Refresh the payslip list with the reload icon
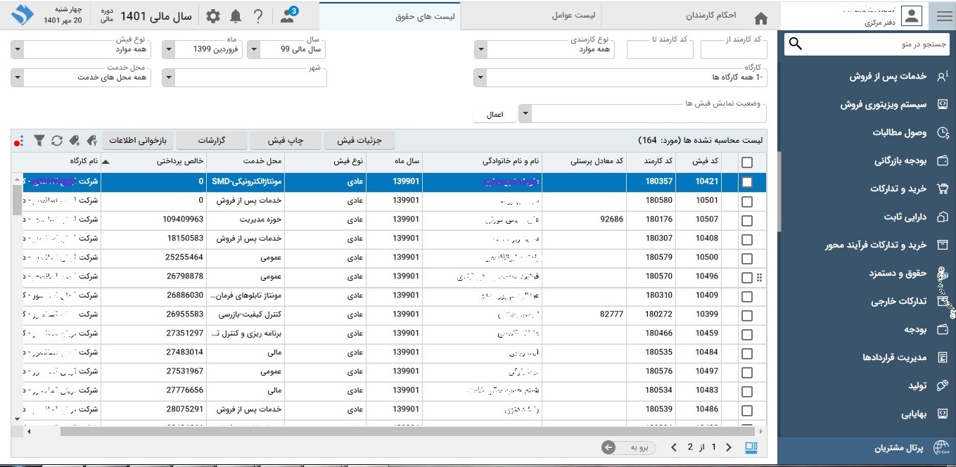The width and height of the screenshot is (956, 467). point(57,141)
